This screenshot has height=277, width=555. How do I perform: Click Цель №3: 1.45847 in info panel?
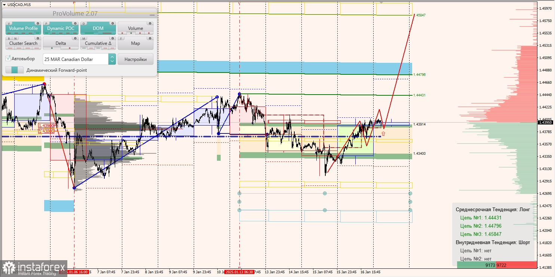(481, 234)
